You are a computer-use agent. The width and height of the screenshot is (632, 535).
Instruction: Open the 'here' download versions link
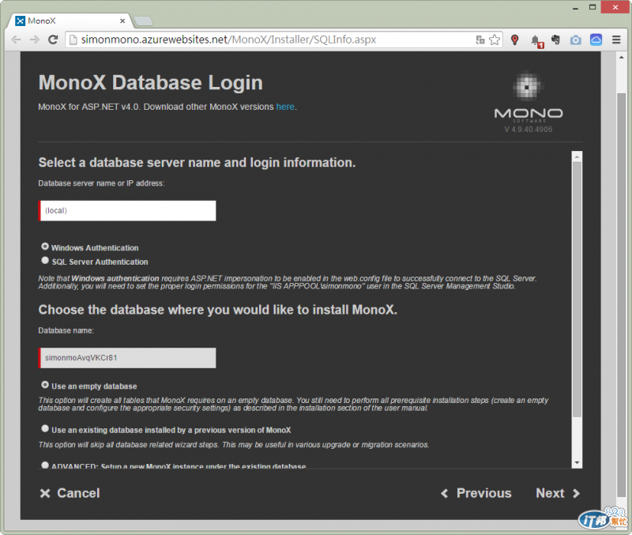[285, 107]
